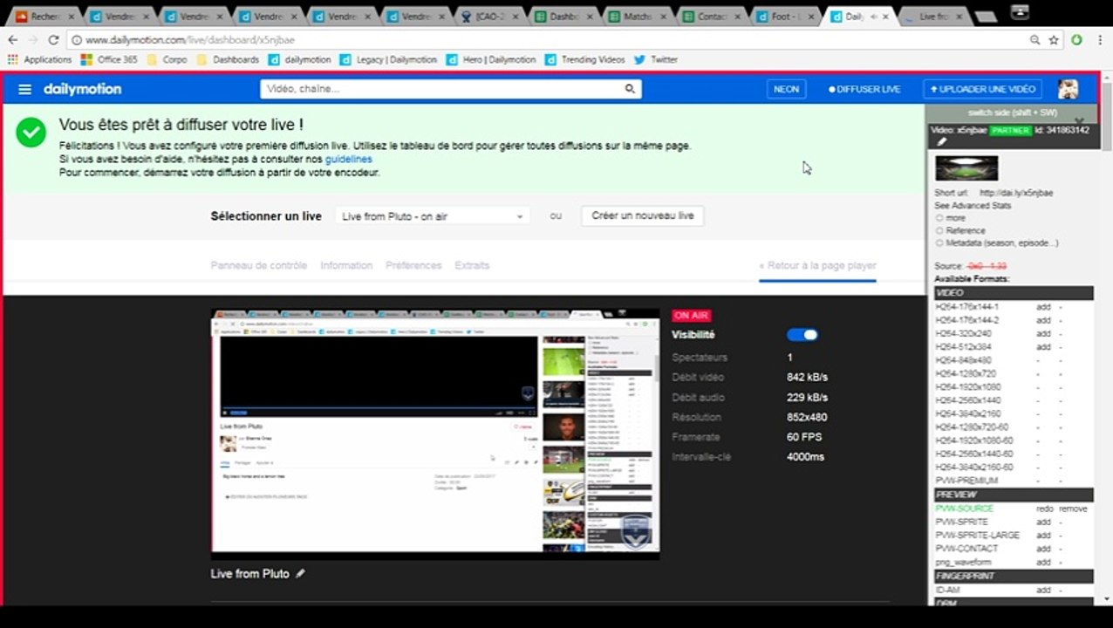Open the Dailymotion hamburger menu

[x=24, y=89]
